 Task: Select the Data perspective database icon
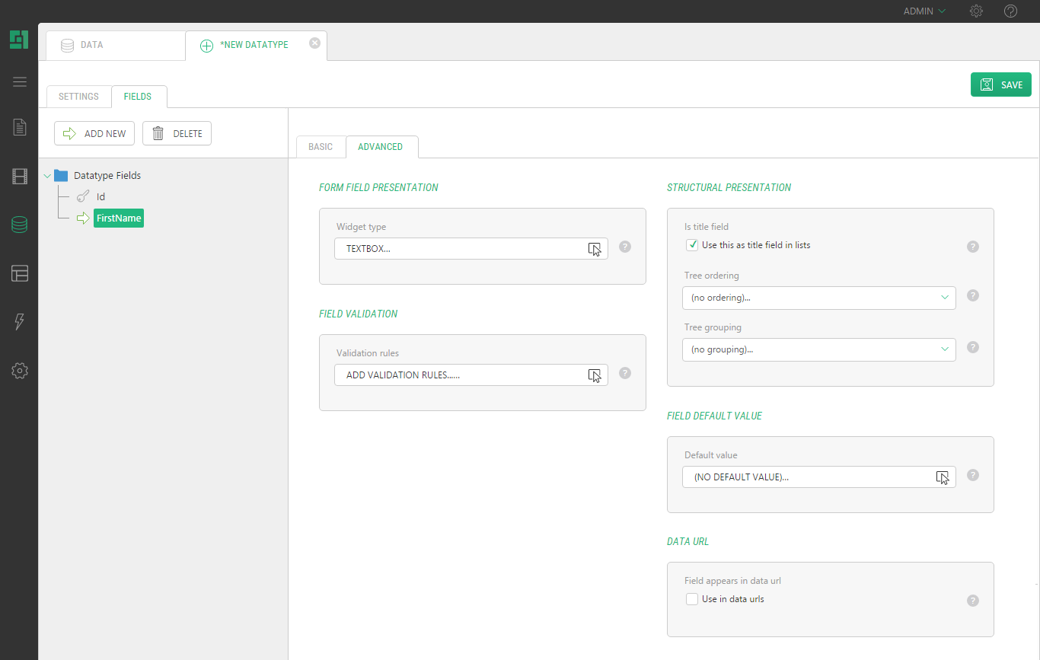click(x=20, y=225)
